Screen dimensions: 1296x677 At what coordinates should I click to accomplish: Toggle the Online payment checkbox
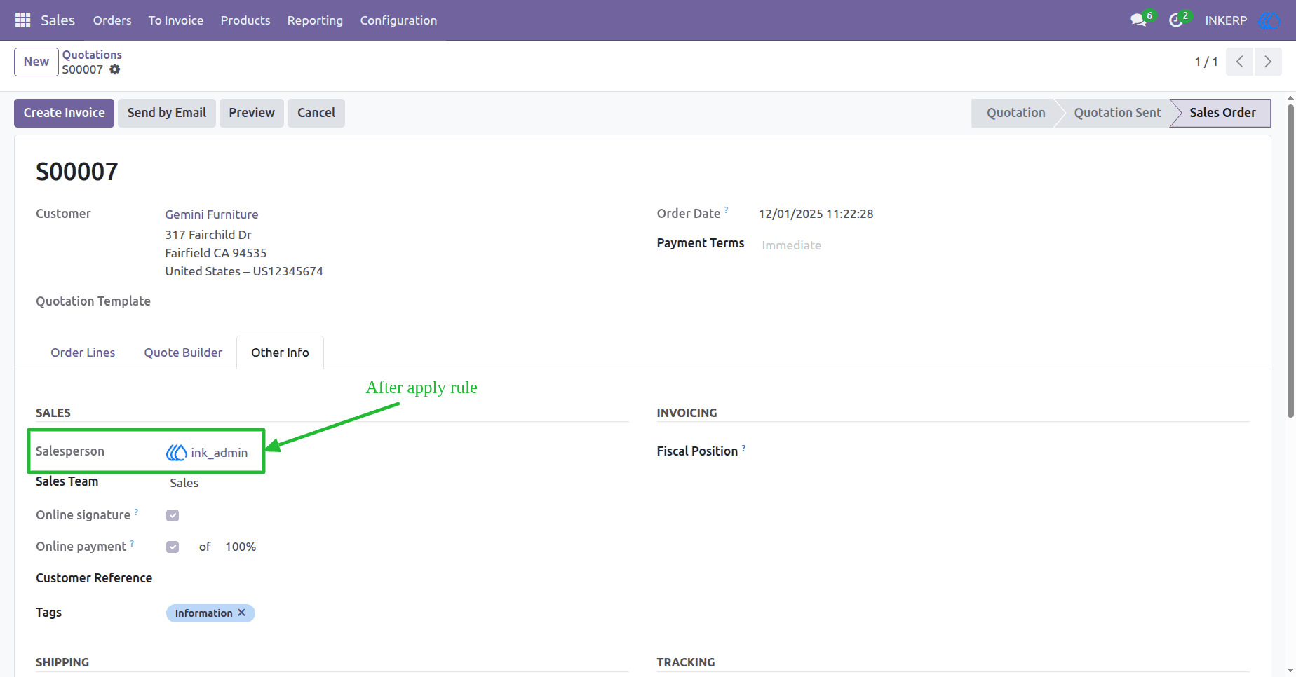(x=173, y=547)
